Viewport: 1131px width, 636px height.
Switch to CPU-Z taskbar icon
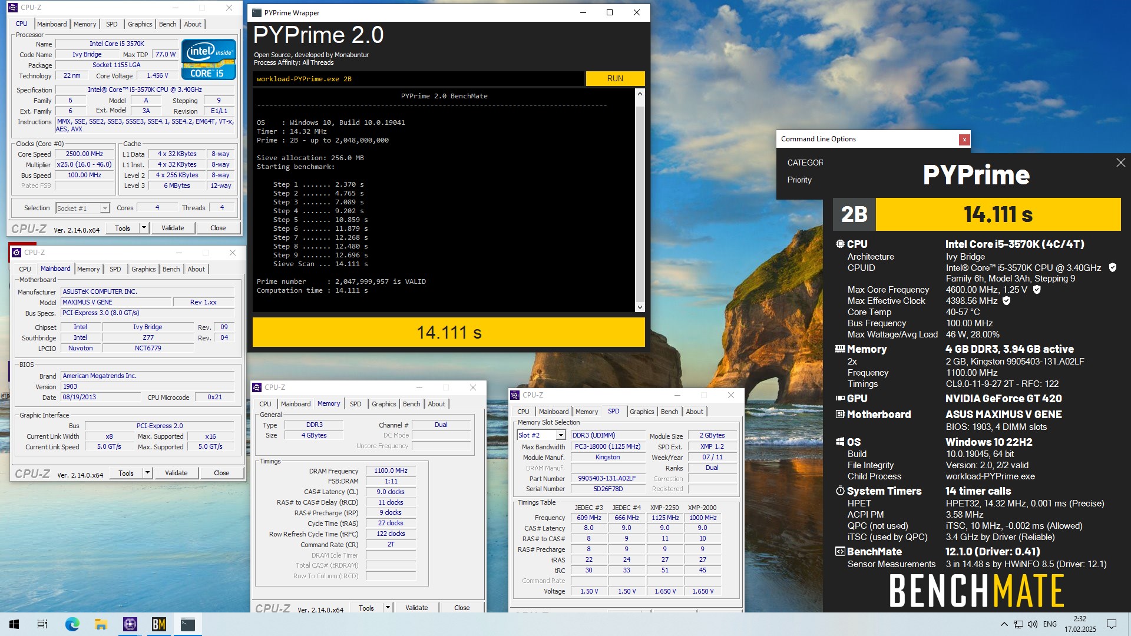pyautogui.click(x=130, y=624)
